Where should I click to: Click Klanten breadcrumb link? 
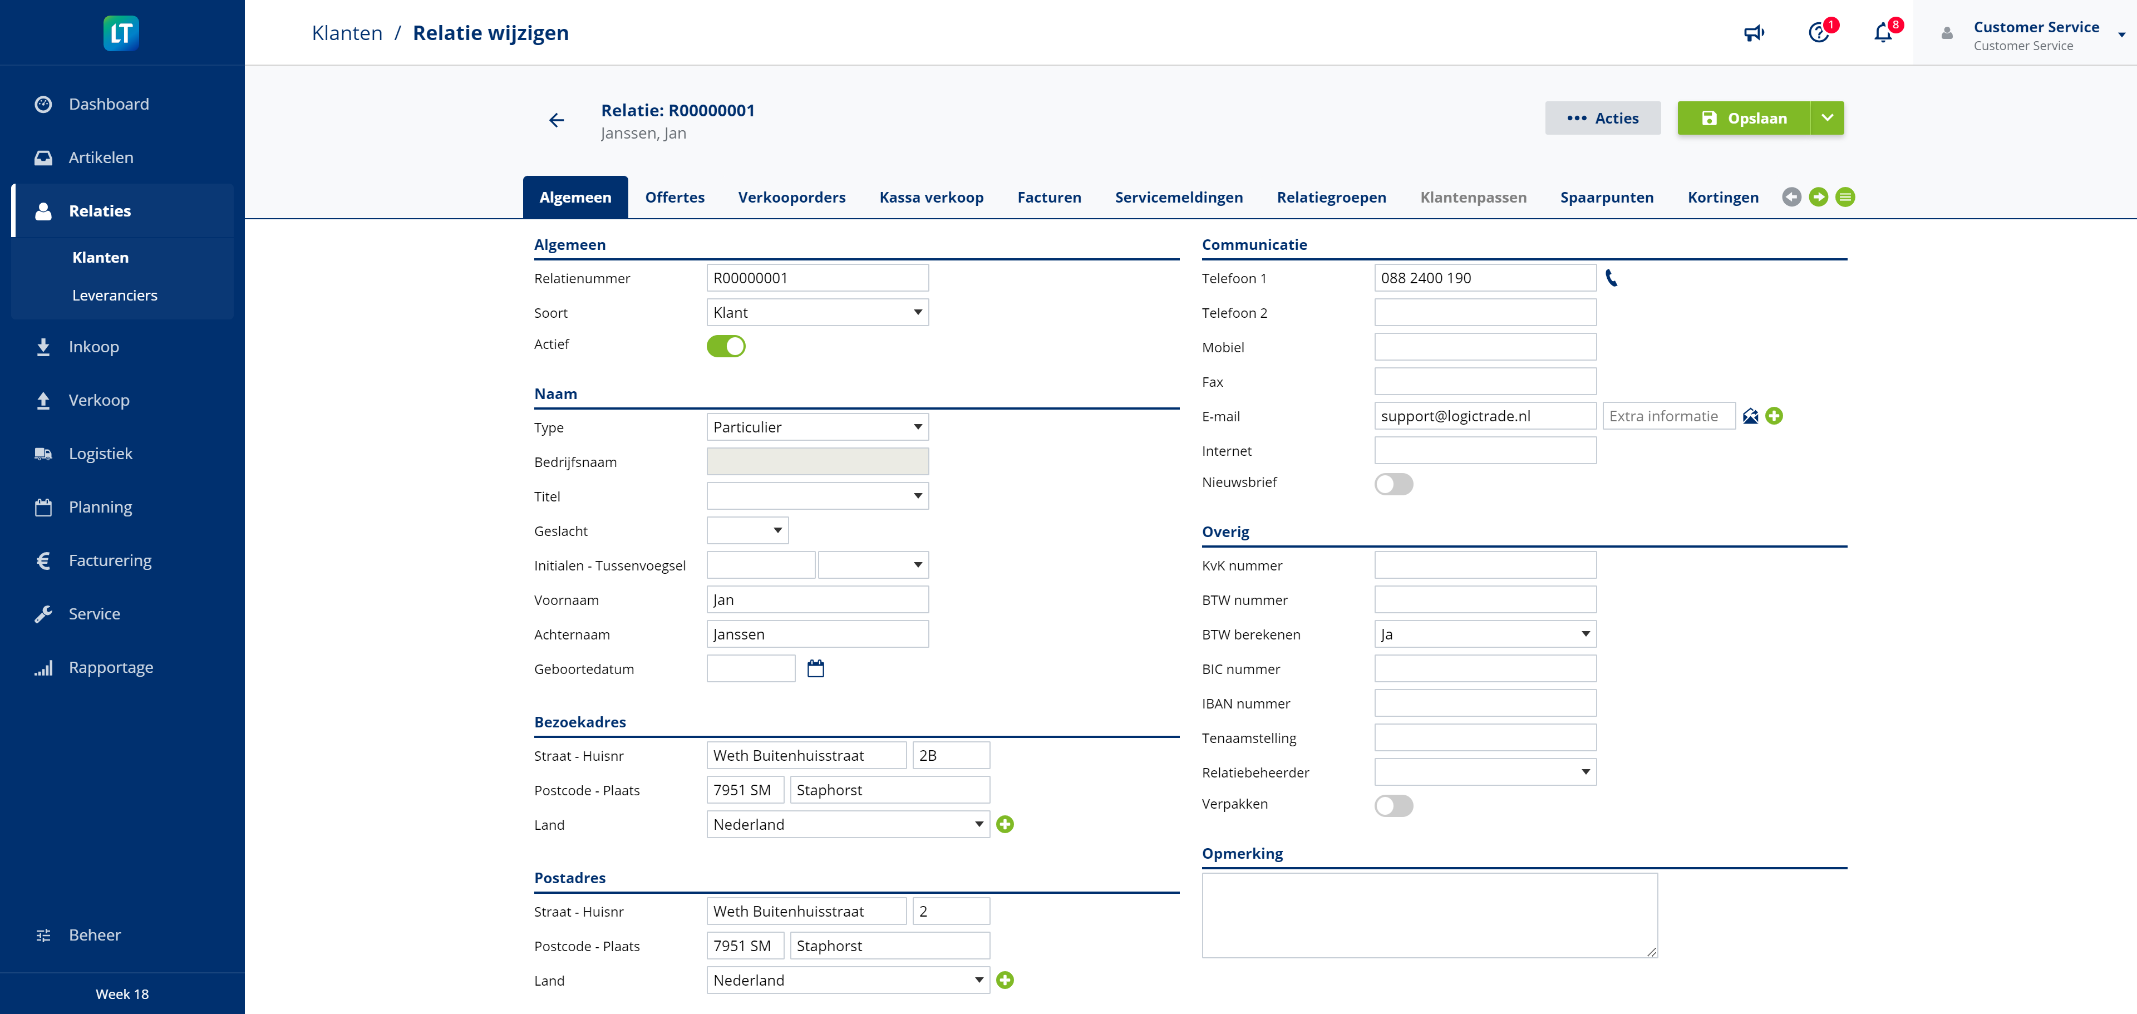tap(347, 33)
